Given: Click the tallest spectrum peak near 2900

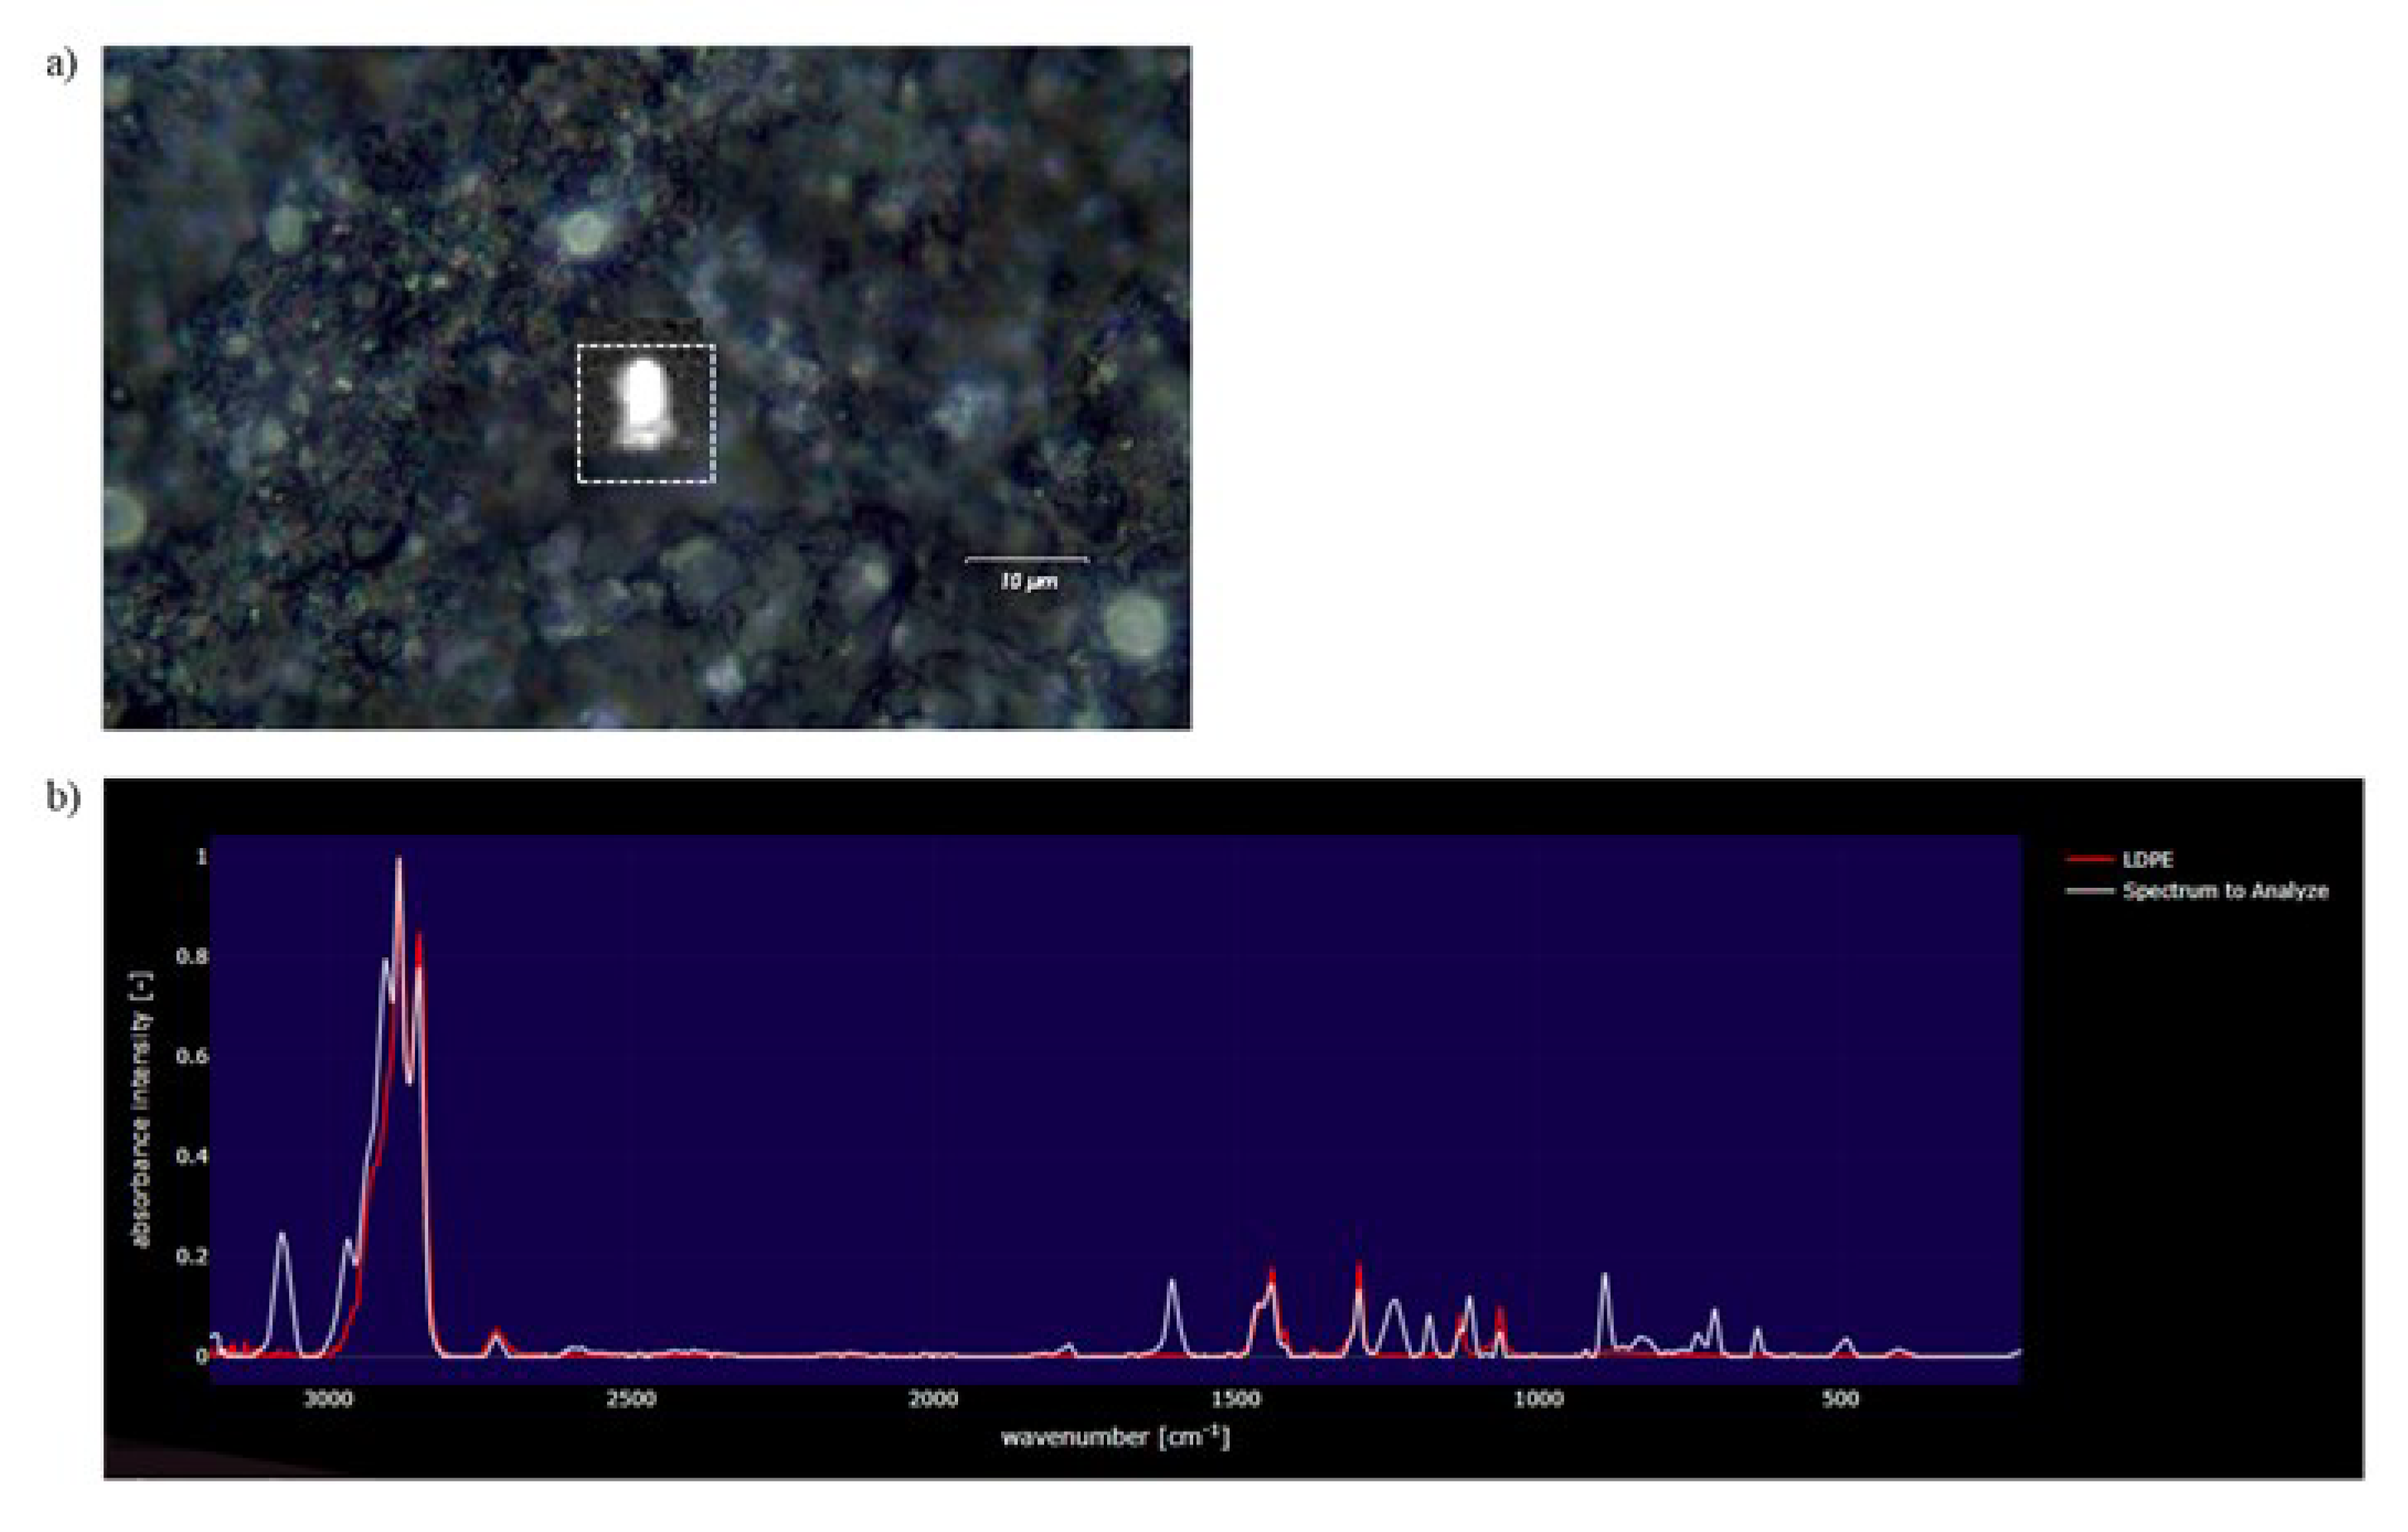Looking at the screenshot, I should pyautogui.click(x=399, y=862).
